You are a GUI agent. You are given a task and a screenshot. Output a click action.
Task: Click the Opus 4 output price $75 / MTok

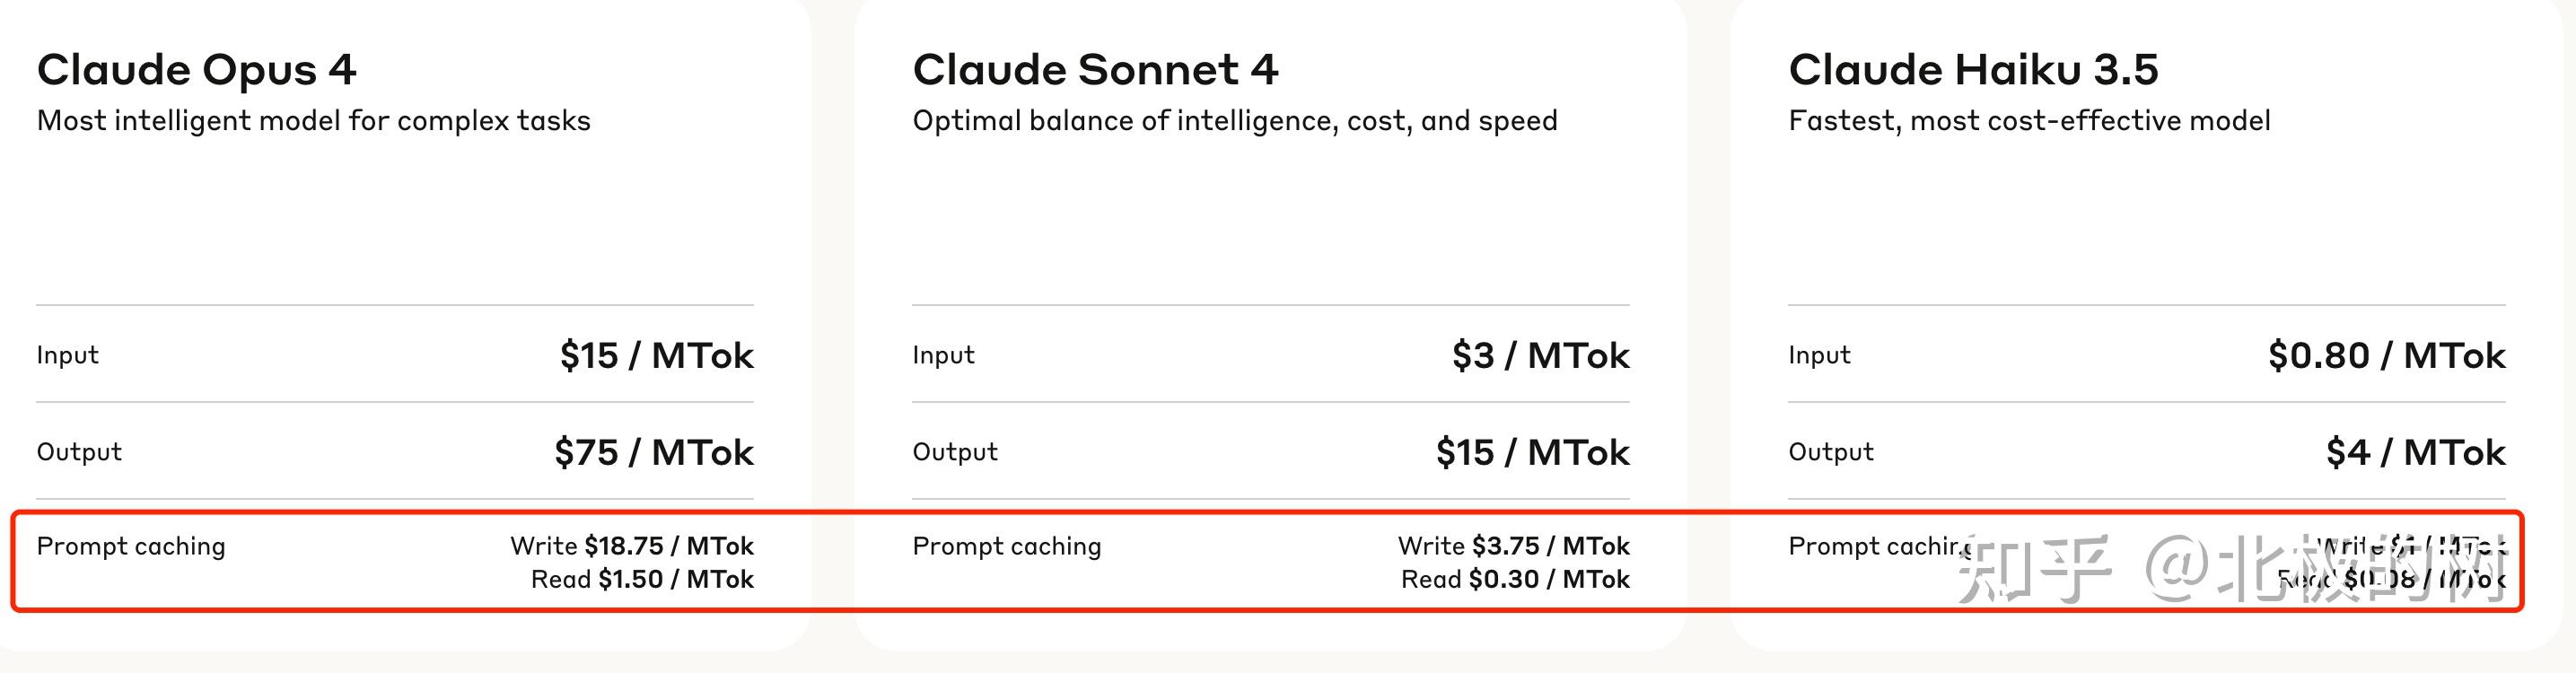click(654, 452)
